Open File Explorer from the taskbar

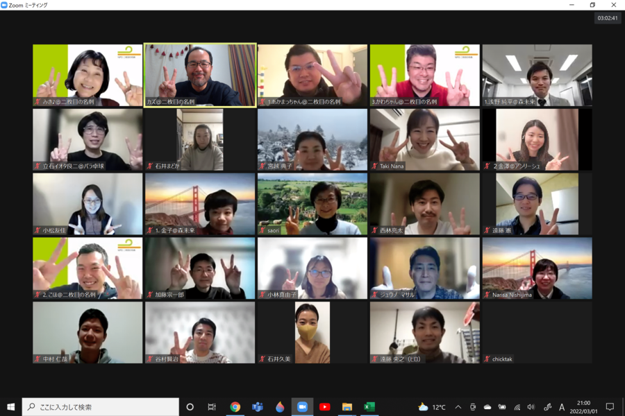(347, 407)
